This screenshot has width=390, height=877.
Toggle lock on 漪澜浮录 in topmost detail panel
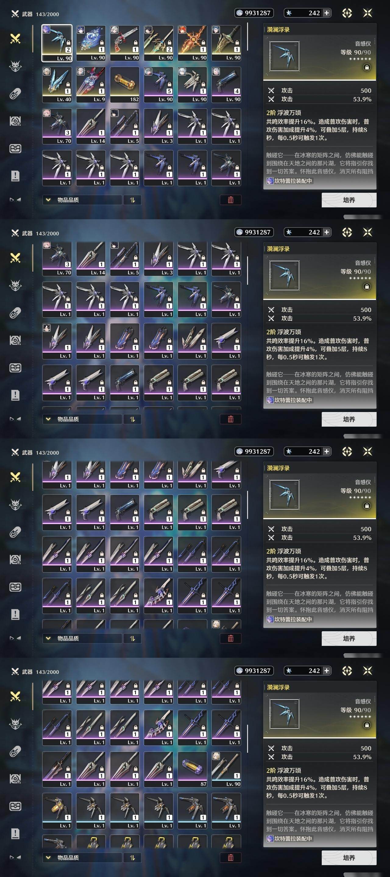tap(367, 67)
